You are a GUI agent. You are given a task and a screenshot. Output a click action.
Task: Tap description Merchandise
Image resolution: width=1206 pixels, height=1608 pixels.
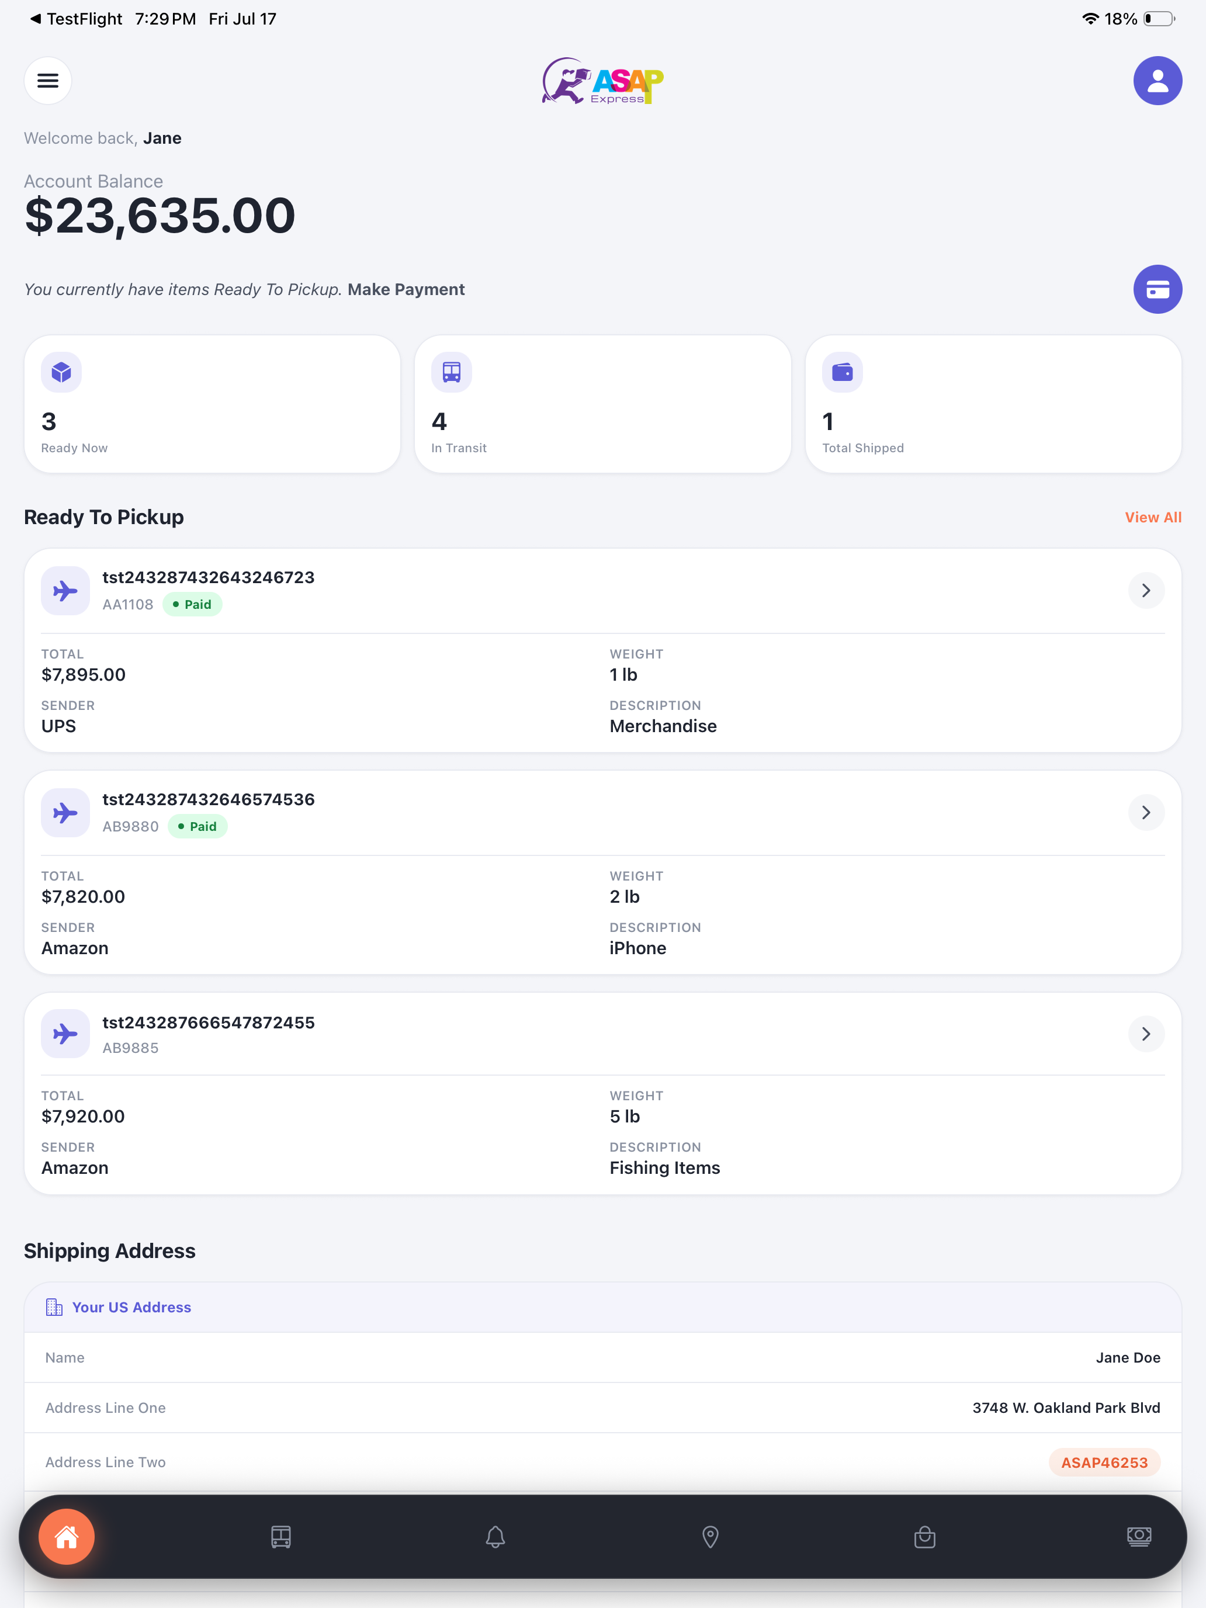click(x=663, y=726)
